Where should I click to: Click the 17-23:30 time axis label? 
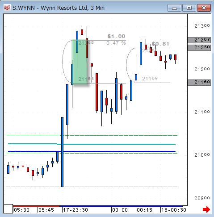click(76, 210)
